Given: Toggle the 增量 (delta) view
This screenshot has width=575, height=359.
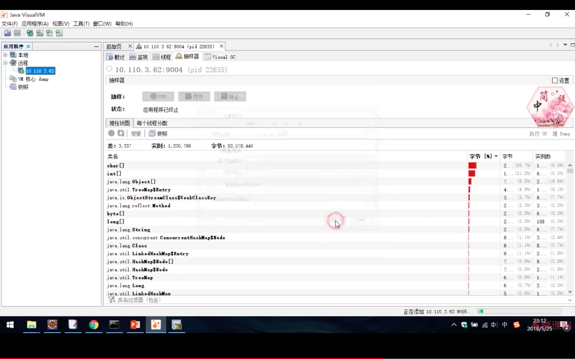Looking at the screenshot, I should tap(135, 133).
